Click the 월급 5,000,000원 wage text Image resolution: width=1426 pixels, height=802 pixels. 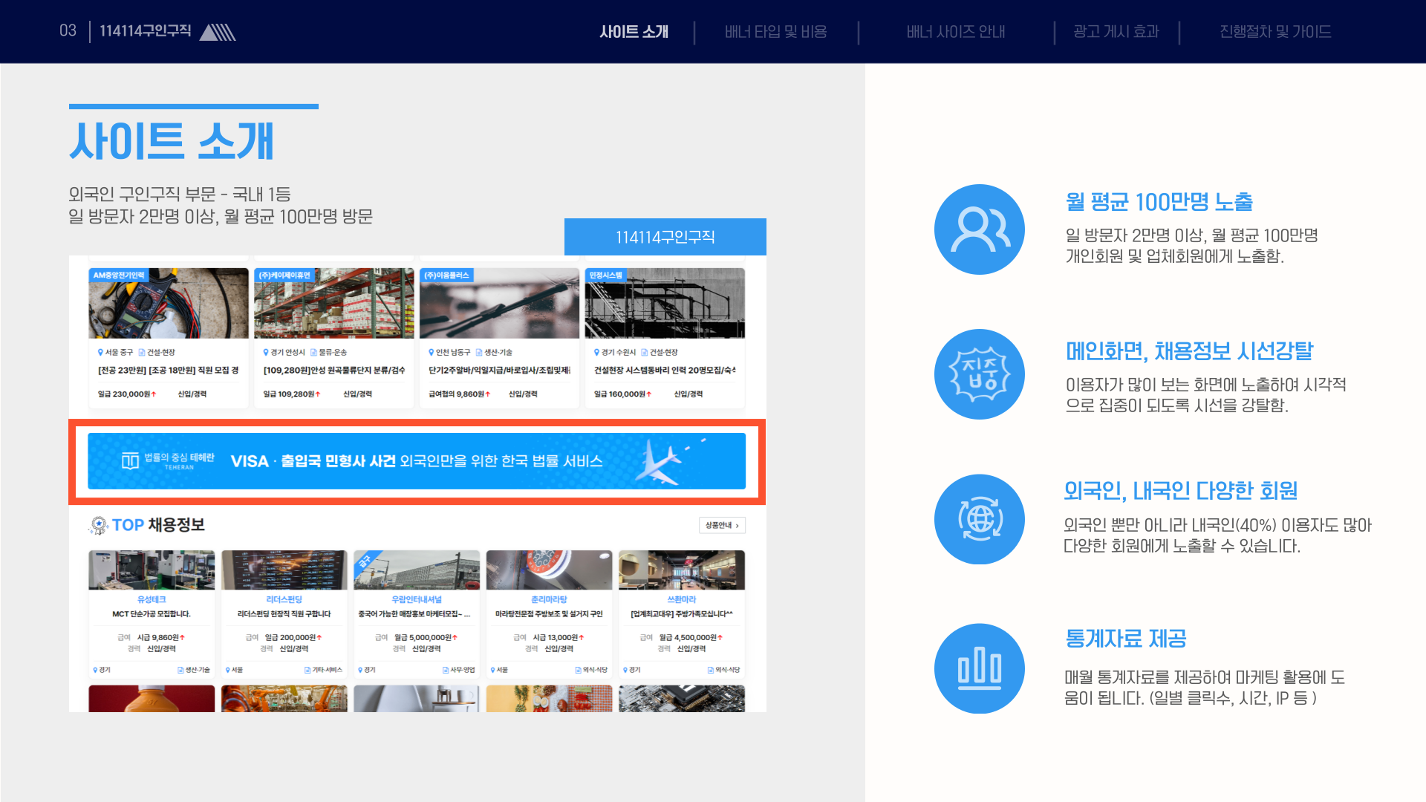point(426,637)
